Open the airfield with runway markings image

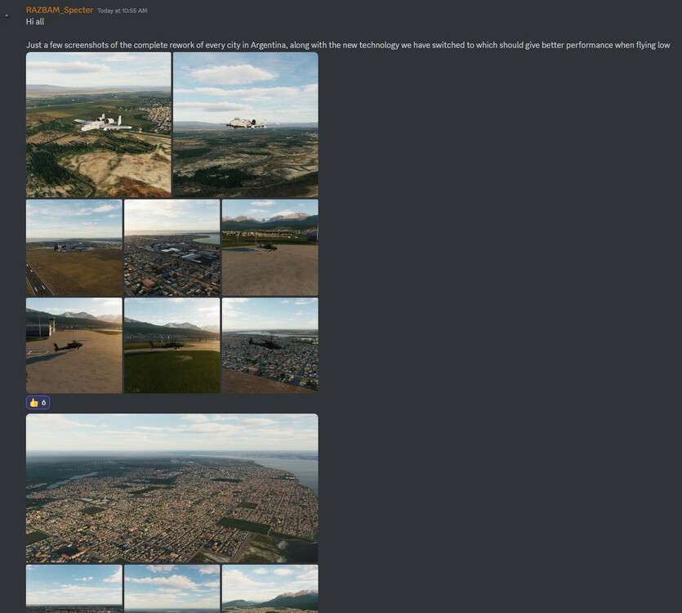tap(74, 248)
